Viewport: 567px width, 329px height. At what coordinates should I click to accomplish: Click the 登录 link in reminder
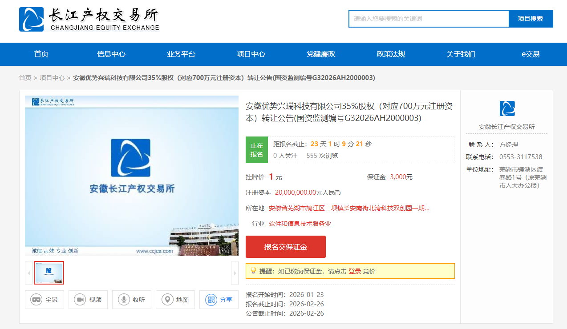pos(355,271)
